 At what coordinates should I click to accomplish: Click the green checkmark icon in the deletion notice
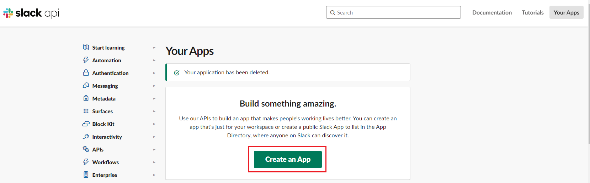(177, 73)
